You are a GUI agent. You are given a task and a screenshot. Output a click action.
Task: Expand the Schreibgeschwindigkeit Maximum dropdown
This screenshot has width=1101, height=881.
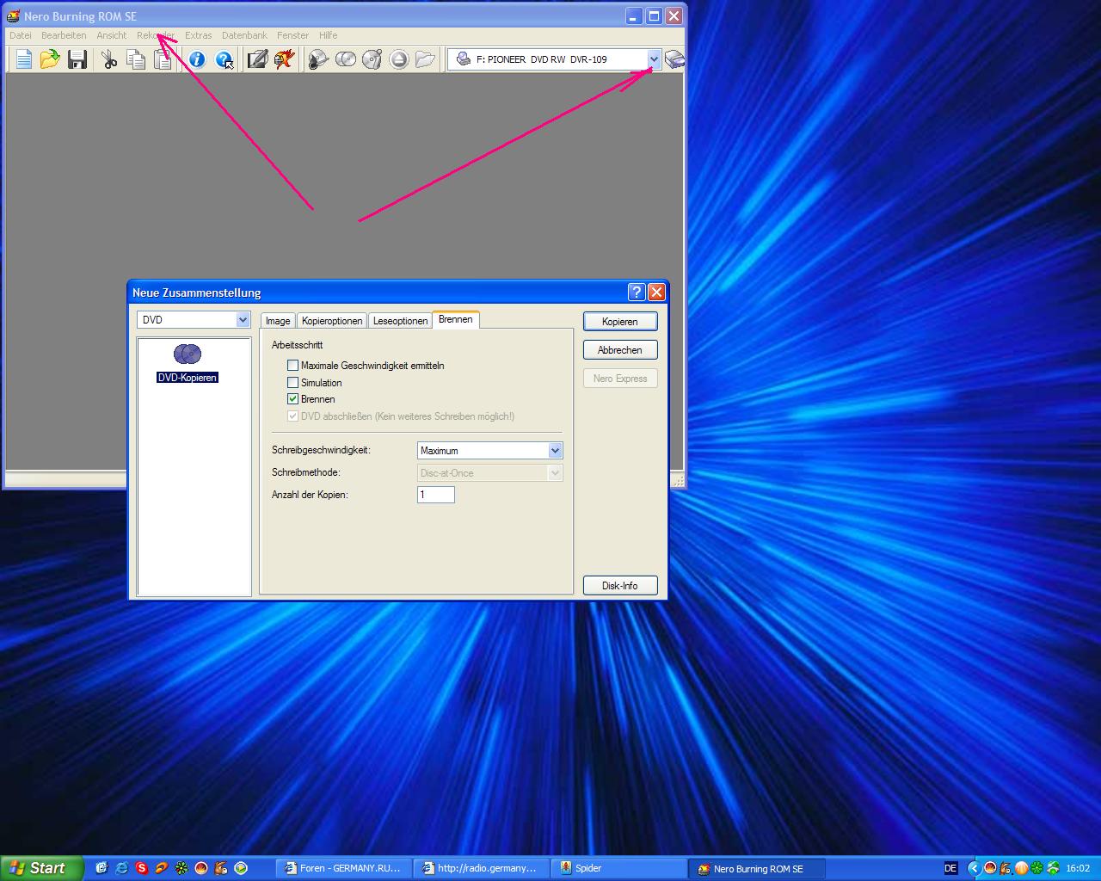pyautogui.click(x=555, y=451)
